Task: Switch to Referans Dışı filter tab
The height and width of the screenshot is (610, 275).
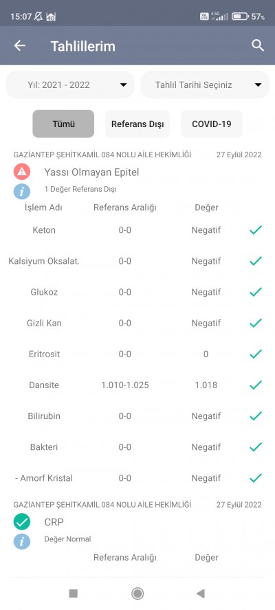Action: click(x=137, y=124)
